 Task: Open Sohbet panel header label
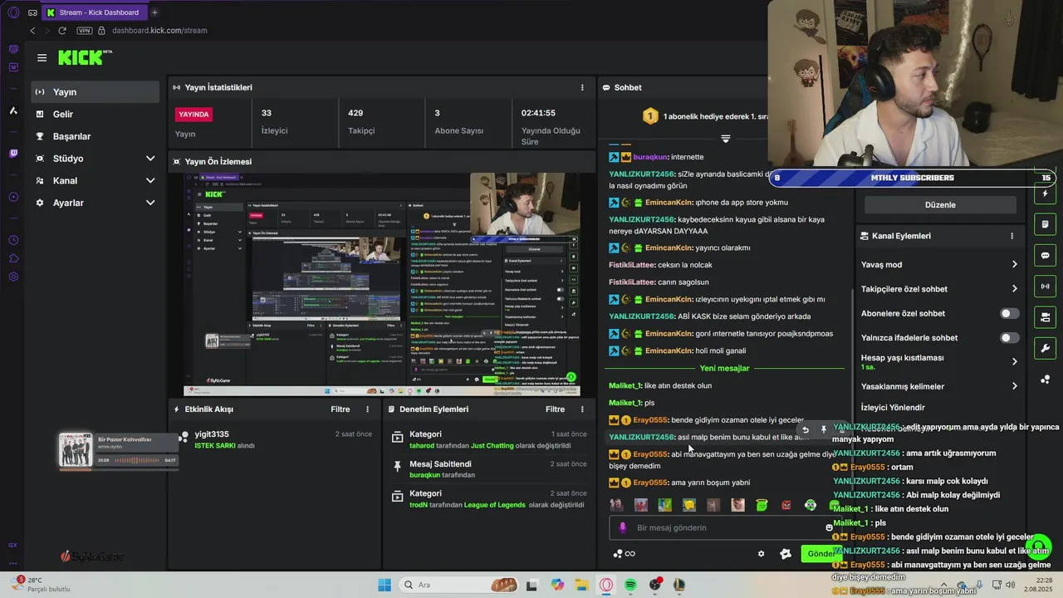click(628, 87)
